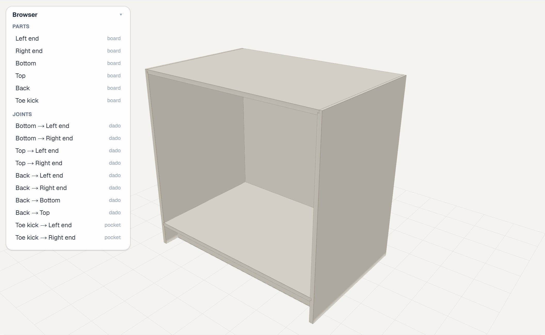Select Back → Bottom joint
The image size is (545, 335).
[x=68, y=200]
